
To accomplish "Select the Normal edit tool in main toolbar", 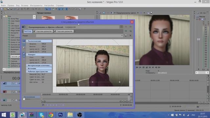I will click(x=67, y=9).
